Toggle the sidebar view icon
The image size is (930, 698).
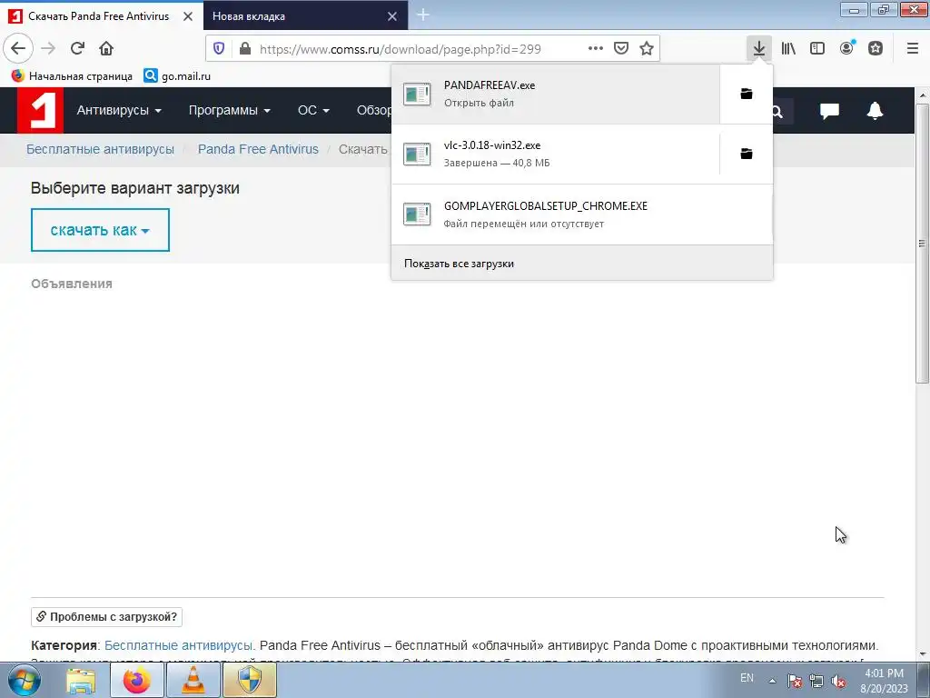point(817,48)
